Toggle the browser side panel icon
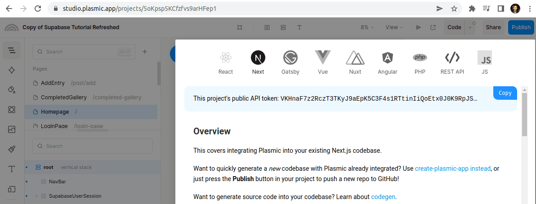 [501, 9]
